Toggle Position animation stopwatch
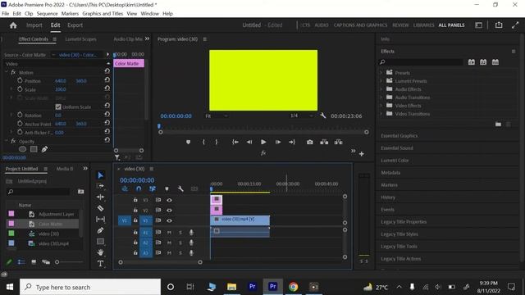The width and height of the screenshot is (525, 295). pyautogui.click(x=20, y=80)
